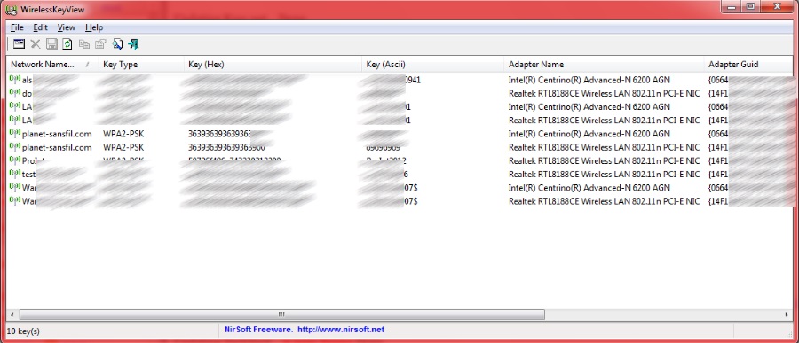Click the Save Selected Items floppy icon
Image resolution: width=799 pixels, height=343 pixels.
tap(51, 44)
